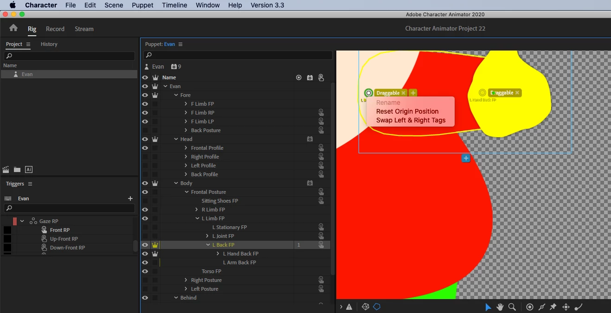
Task: Expand the Left Profile group
Action: [186, 166]
